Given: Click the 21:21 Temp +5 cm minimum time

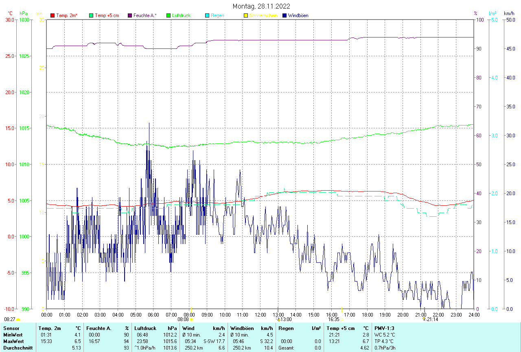Looking at the screenshot, I should [335, 335].
